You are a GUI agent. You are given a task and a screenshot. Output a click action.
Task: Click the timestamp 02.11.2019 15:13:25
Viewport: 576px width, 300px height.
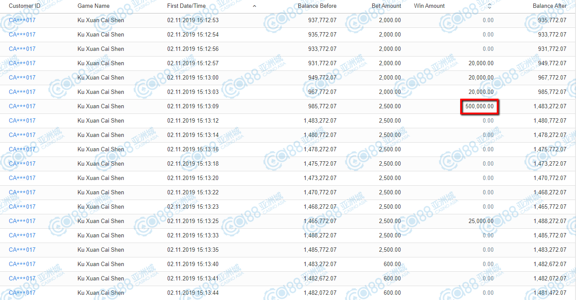(193, 221)
